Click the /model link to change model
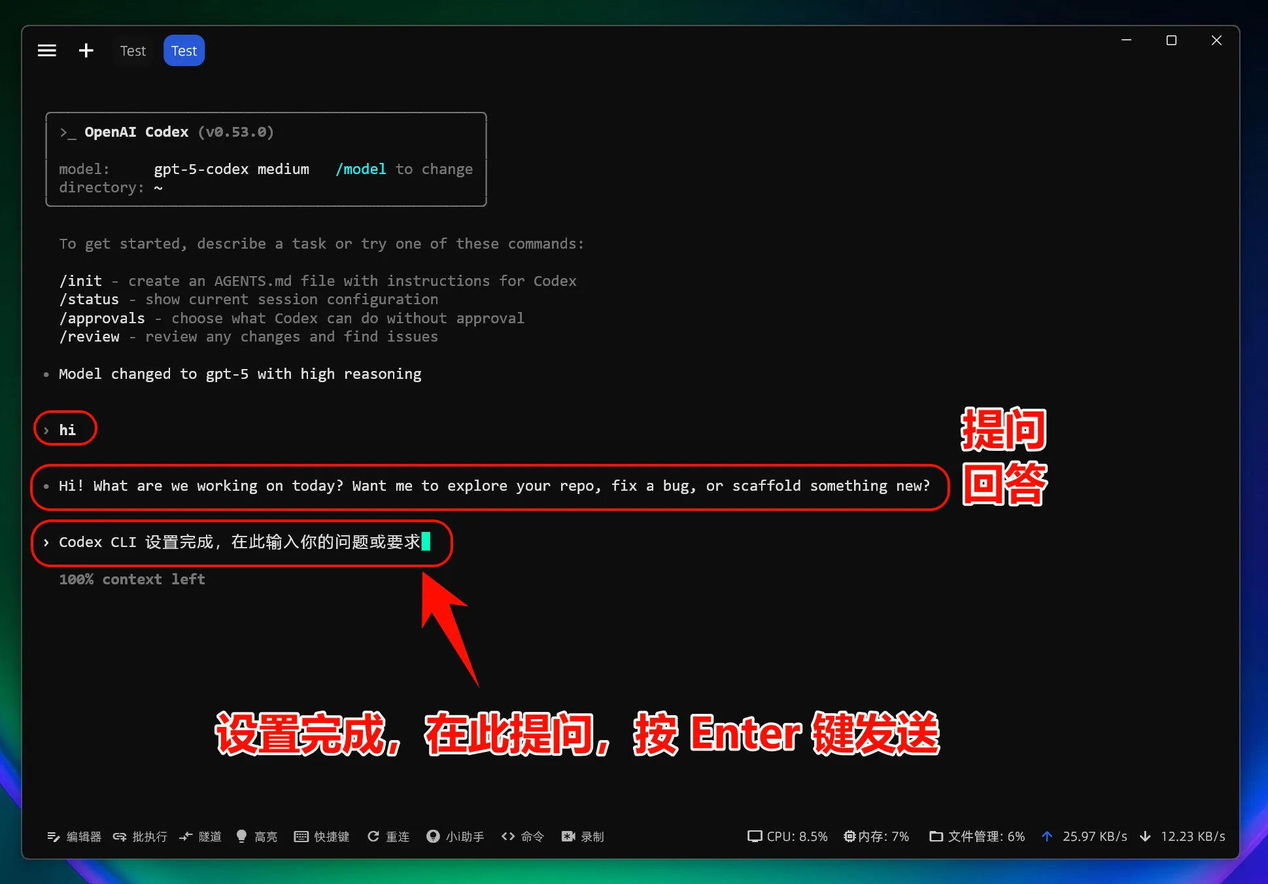1268x884 pixels. click(x=360, y=169)
